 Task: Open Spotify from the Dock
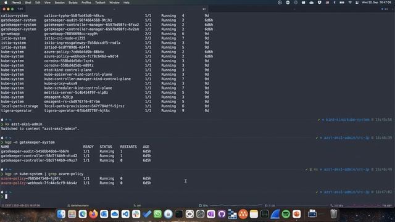point(286,214)
